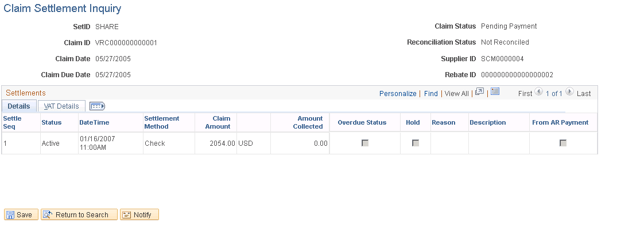Image resolution: width=617 pixels, height=227 pixels.
Task: Click the View All link
Action: pyautogui.click(x=456, y=94)
